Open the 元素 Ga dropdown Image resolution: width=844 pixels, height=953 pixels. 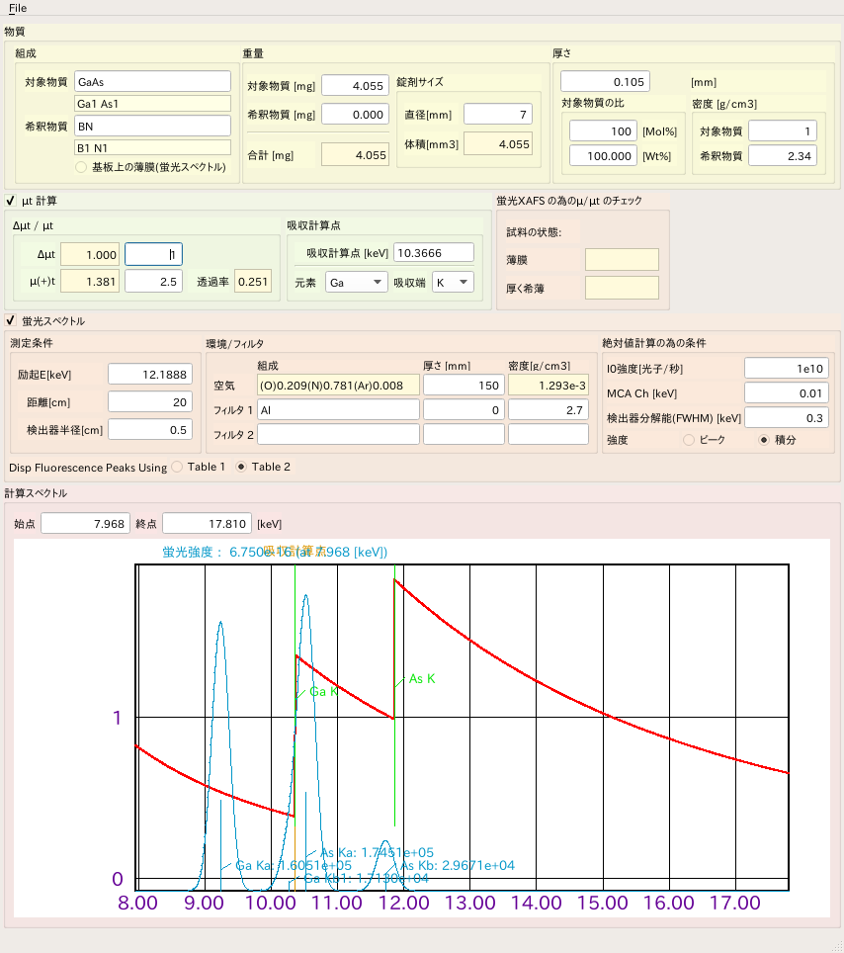point(356,283)
